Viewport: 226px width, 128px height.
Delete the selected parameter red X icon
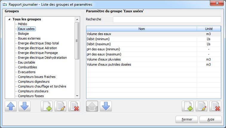point(215,106)
